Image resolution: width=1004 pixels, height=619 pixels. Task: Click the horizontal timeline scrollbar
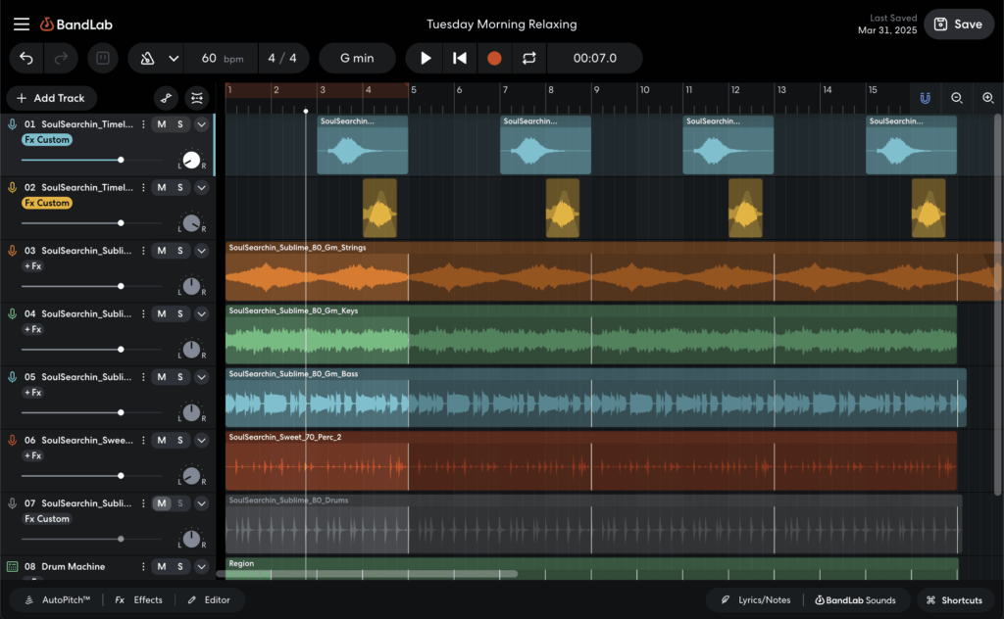[x=367, y=574]
